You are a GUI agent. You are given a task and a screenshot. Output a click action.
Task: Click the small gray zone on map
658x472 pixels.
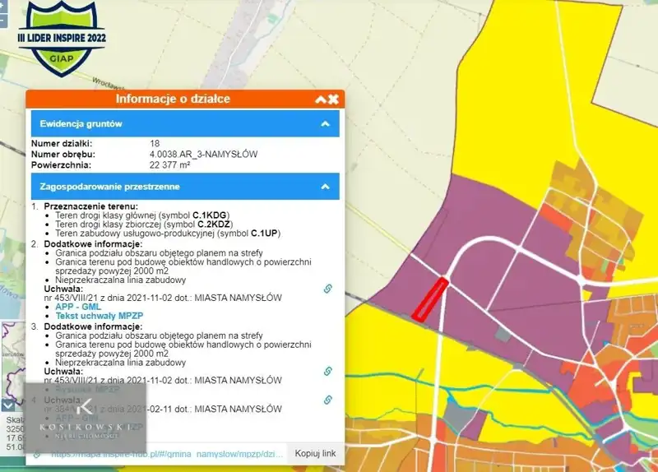502,335
